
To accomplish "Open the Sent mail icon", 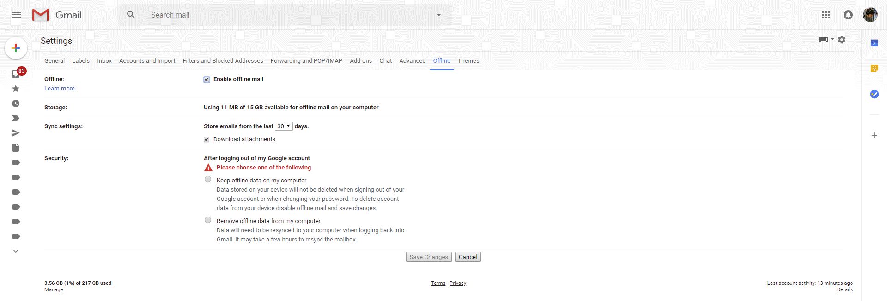I will tap(16, 133).
